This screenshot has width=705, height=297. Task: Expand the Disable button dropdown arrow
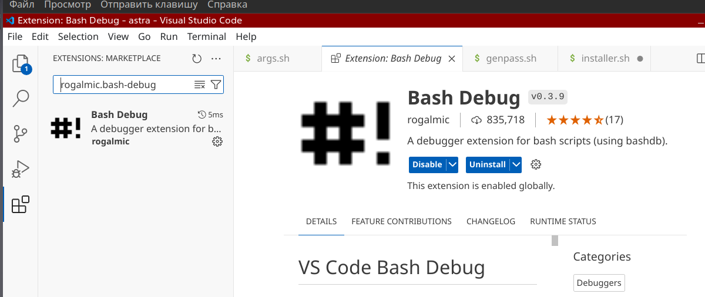coord(452,165)
